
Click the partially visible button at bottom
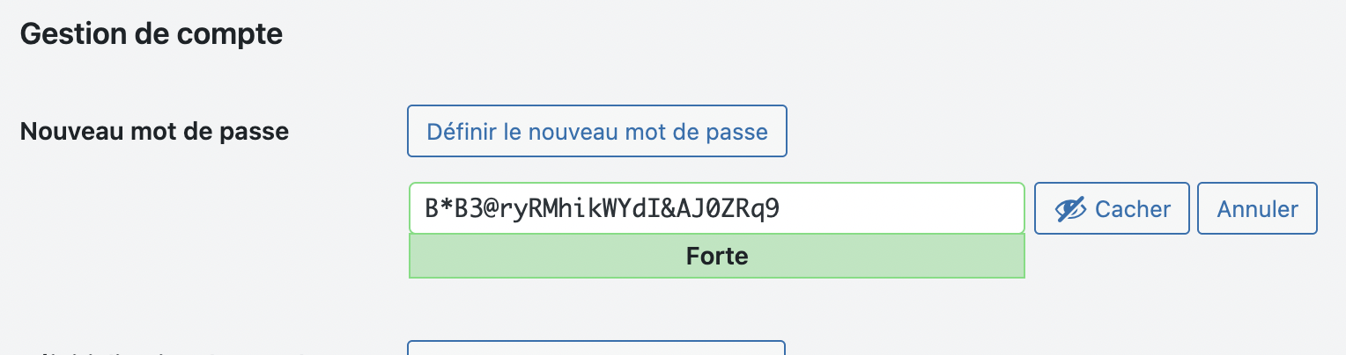pyautogui.click(x=596, y=348)
